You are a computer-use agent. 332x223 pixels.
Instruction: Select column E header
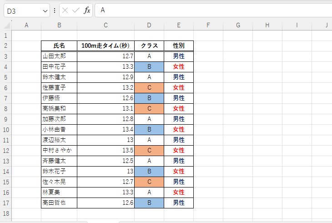point(179,25)
